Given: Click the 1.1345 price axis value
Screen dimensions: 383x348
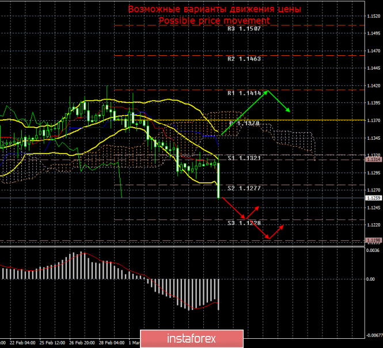Looking at the screenshot, I should pos(374,138).
